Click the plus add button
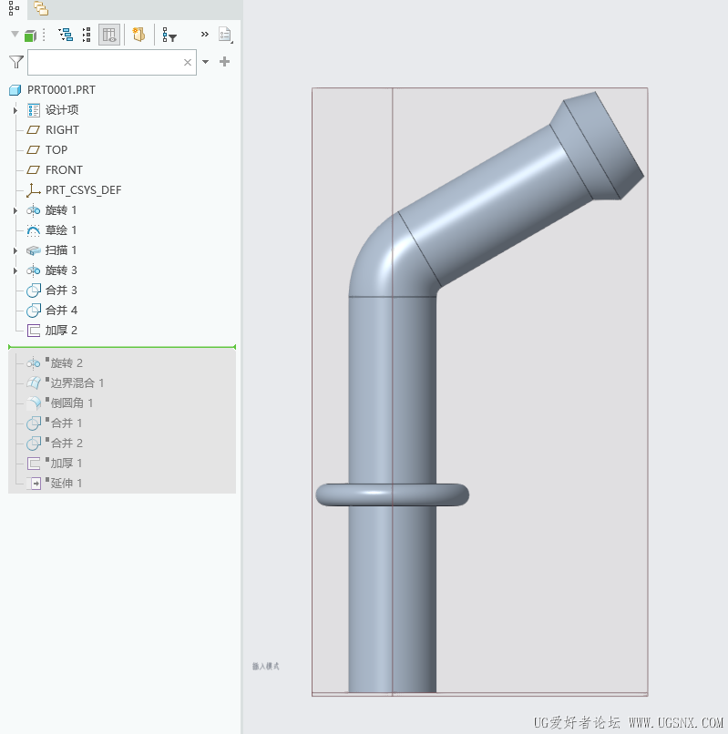This screenshot has height=734, width=728. [224, 62]
